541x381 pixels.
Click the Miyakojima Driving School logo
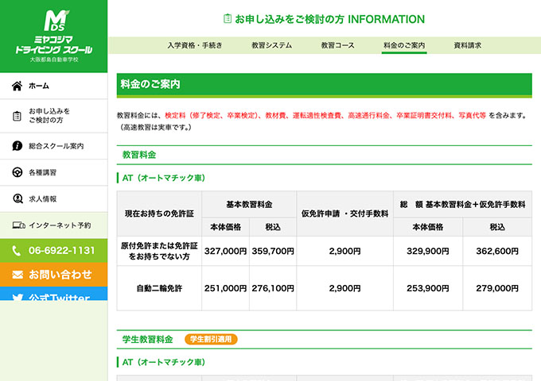54,37
